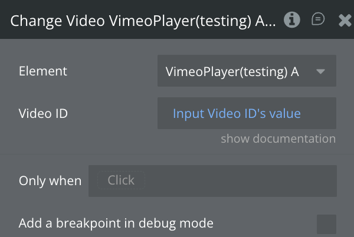Click empty space right of the 'Click' placeholder
The height and width of the screenshot is (237, 354).
click(x=248, y=180)
